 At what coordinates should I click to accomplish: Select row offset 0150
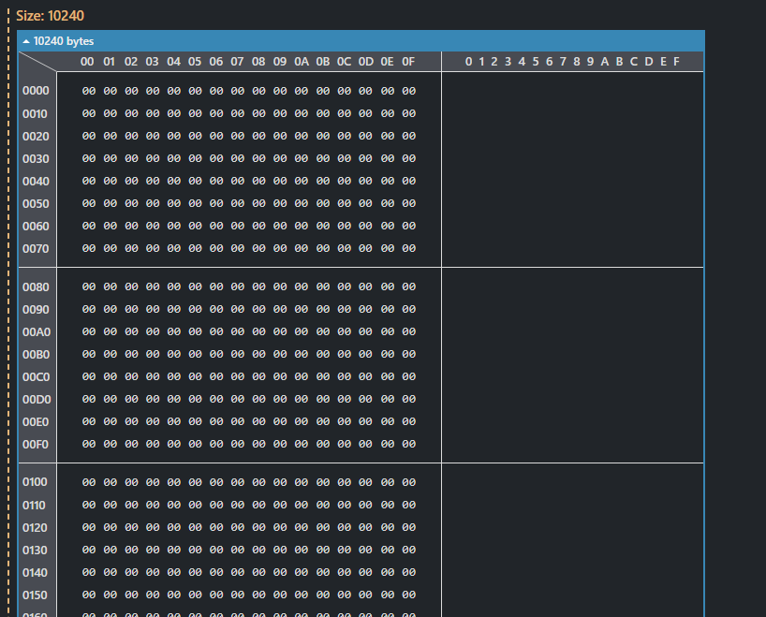[x=35, y=595]
